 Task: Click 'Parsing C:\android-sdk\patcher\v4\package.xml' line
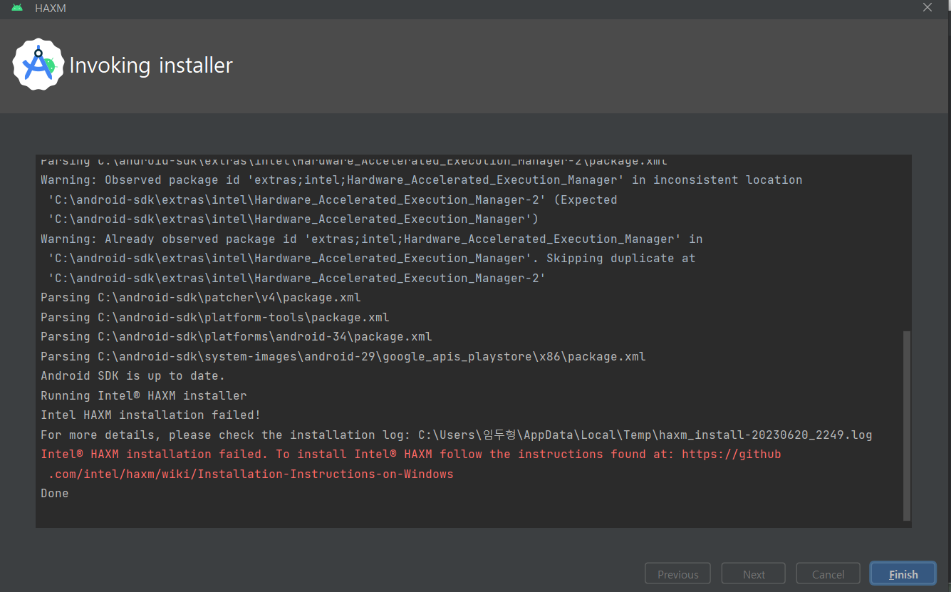point(201,297)
